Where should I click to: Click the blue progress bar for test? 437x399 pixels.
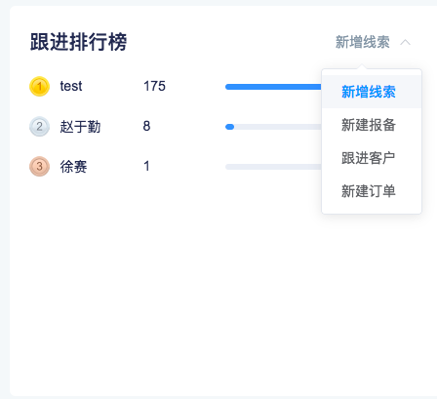pyautogui.click(x=273, y=87)
